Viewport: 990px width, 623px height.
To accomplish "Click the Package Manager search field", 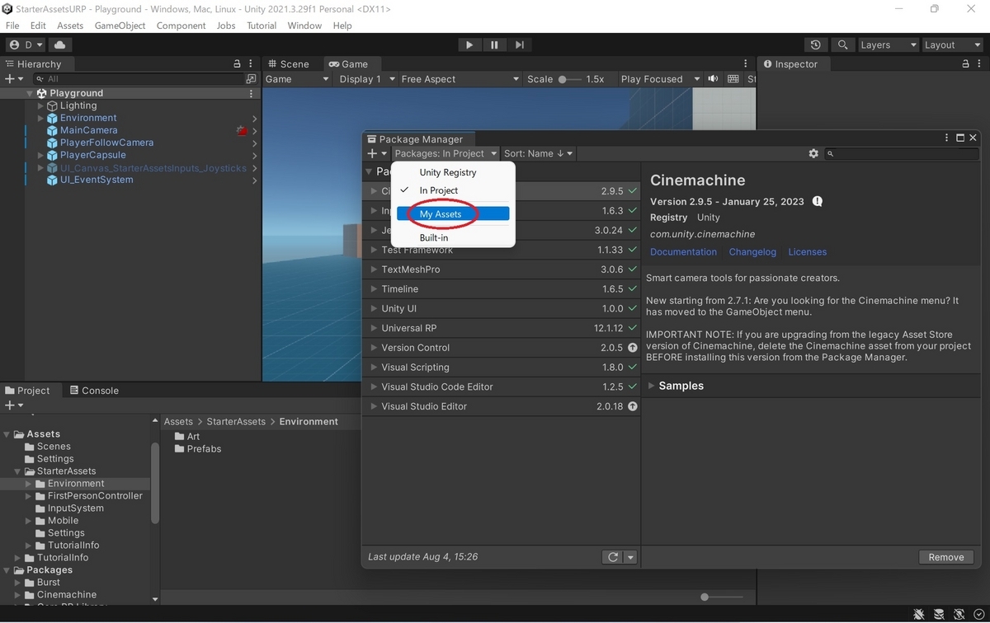I will pyautogui.click(x=902, y=153).
